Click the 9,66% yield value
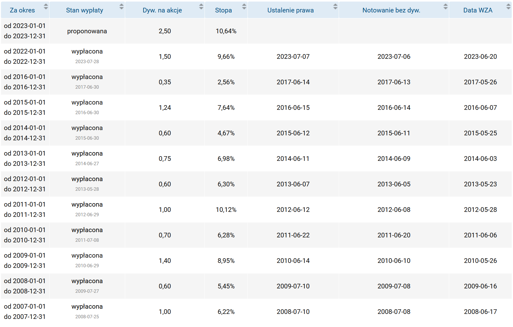 pos(226,57)
